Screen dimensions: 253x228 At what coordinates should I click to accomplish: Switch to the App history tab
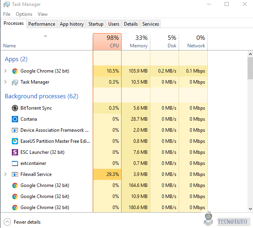click(72, 24)
